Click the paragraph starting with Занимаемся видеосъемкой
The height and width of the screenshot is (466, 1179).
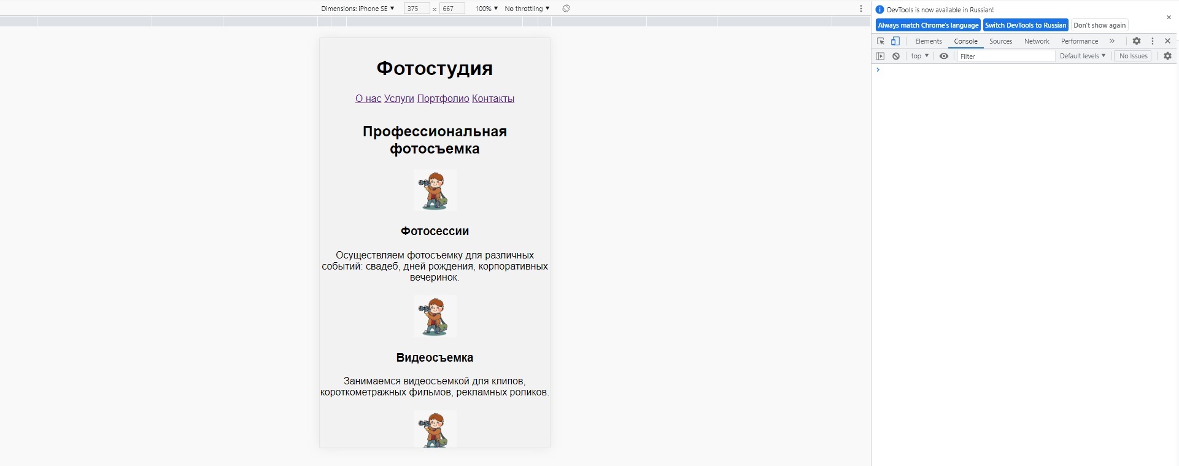(435, 386)
